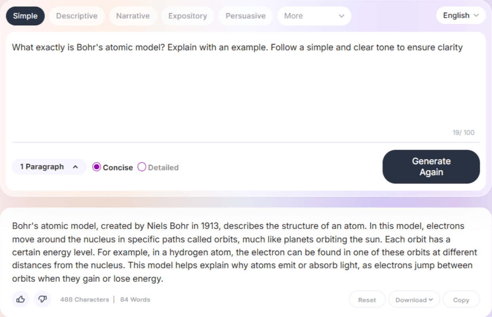Click the English language chevron icon
This screenshot has height=317, width=492.
click(x=476, y=16)
